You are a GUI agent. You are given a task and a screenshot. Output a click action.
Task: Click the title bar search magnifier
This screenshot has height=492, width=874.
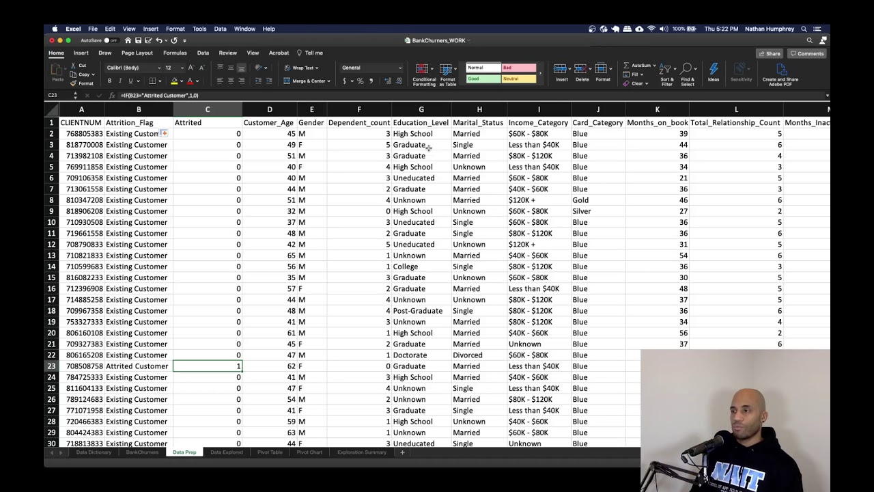click(x=810, y=40)
